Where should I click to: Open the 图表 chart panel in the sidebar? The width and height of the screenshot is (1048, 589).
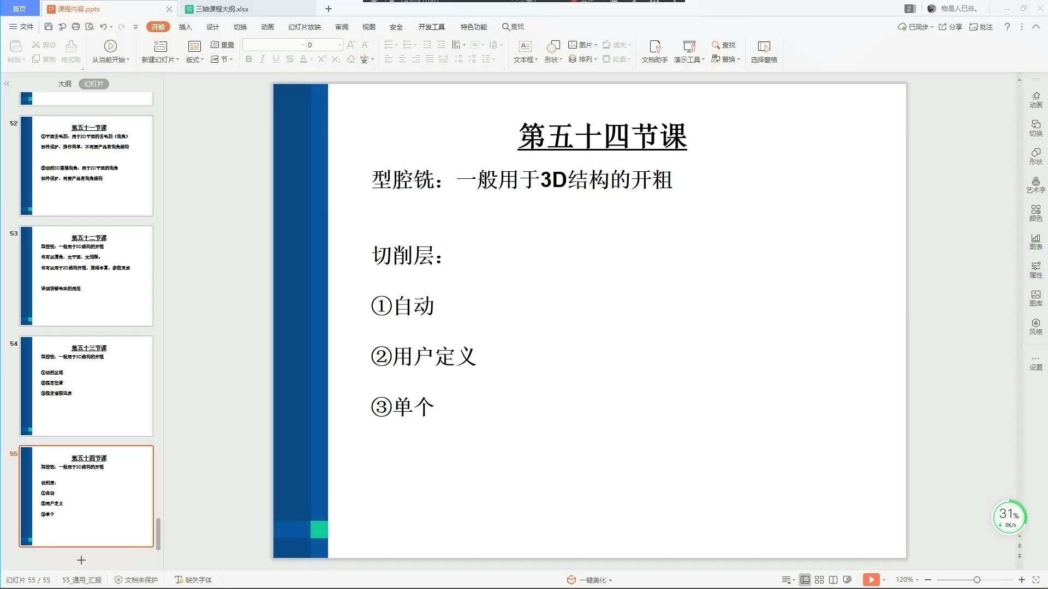pyautogui.click(x=1035, y=242)
